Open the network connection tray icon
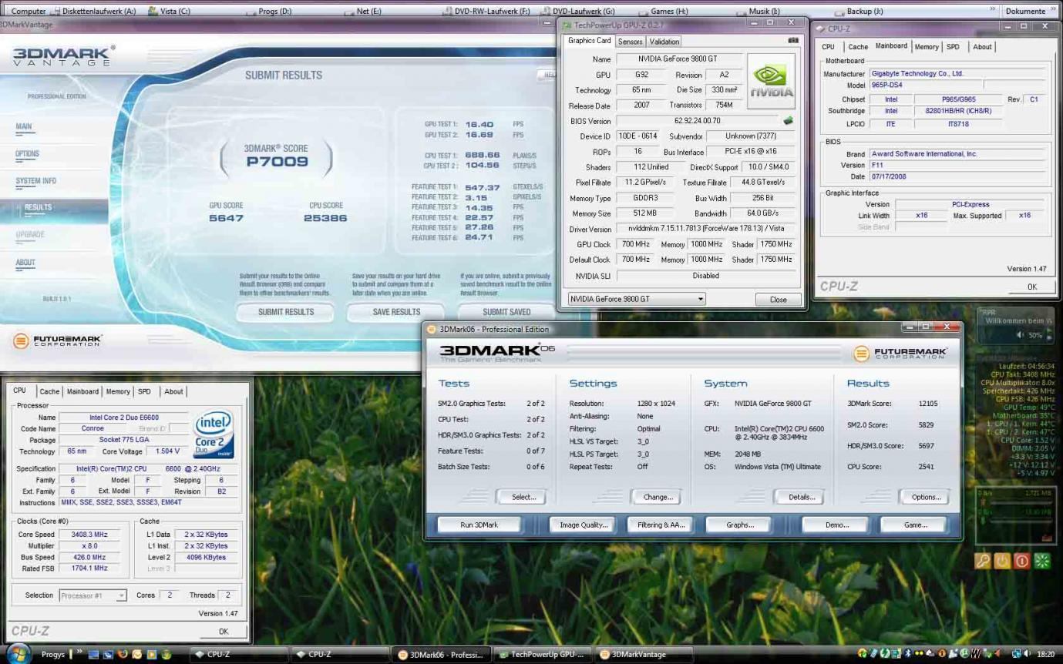This screenshot has height=664, width=1063. point(1016,654)
